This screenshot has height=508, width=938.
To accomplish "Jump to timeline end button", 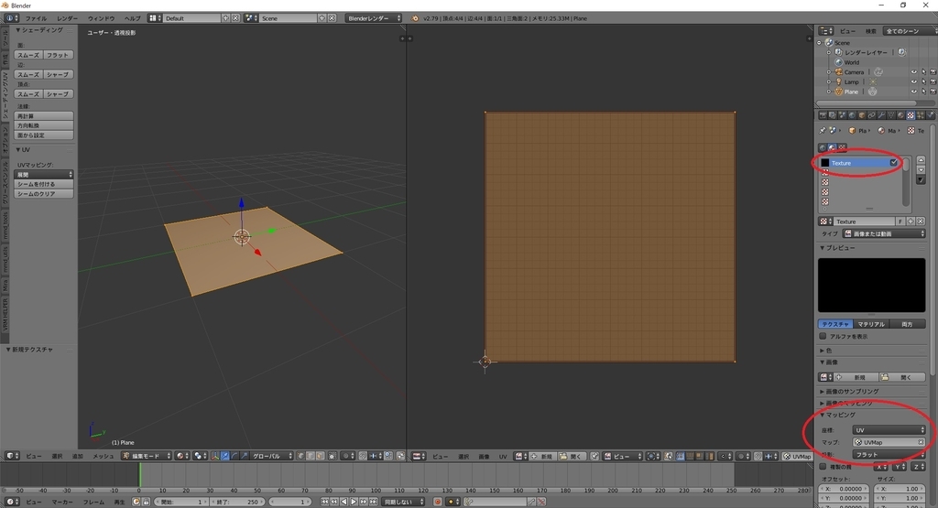I will 373,502.
